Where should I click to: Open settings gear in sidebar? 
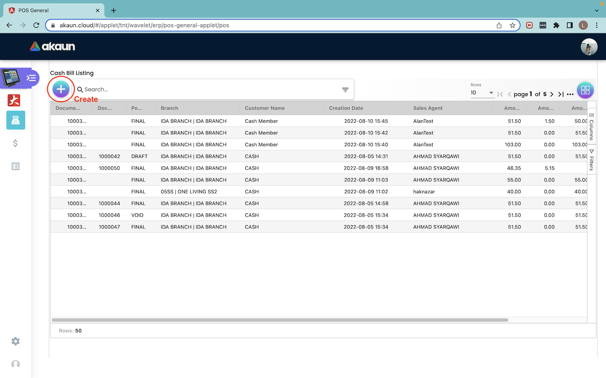(16, 341)
